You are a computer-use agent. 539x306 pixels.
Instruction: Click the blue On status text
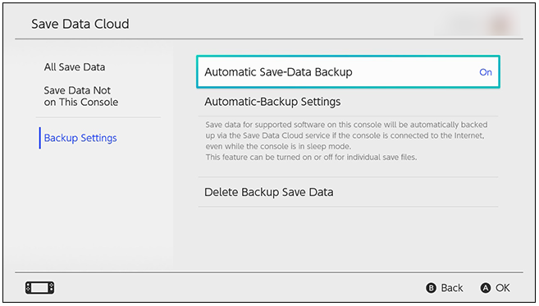pyautogui.click(x=486, y=72)
